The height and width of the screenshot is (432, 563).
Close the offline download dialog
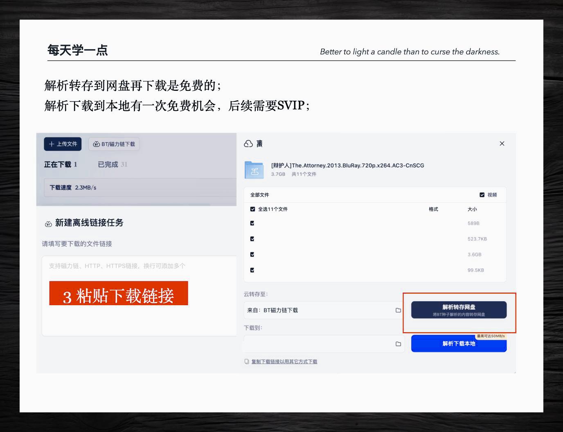click(502, 144)
